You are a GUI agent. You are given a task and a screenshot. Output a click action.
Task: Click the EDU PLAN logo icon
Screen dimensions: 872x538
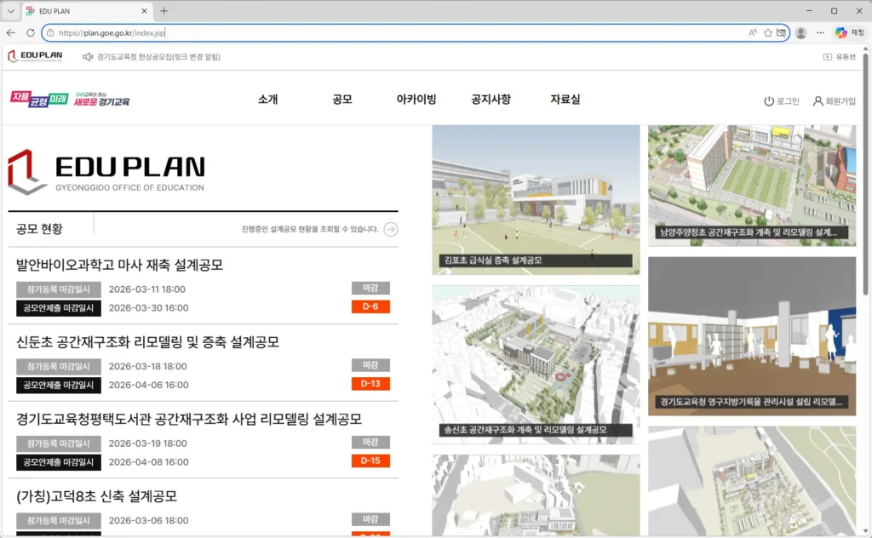pos(14,56)
